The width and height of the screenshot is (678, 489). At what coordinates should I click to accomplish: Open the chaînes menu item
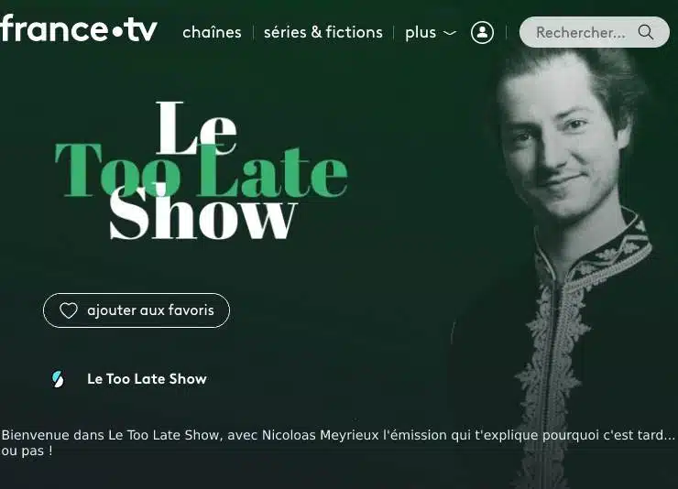pyautogui.click(x=212, y=32)
